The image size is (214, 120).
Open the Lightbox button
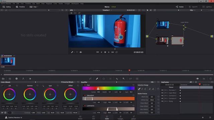[x=207, y=7]
